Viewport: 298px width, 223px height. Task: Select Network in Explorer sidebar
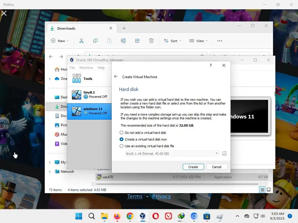(64, 172)
